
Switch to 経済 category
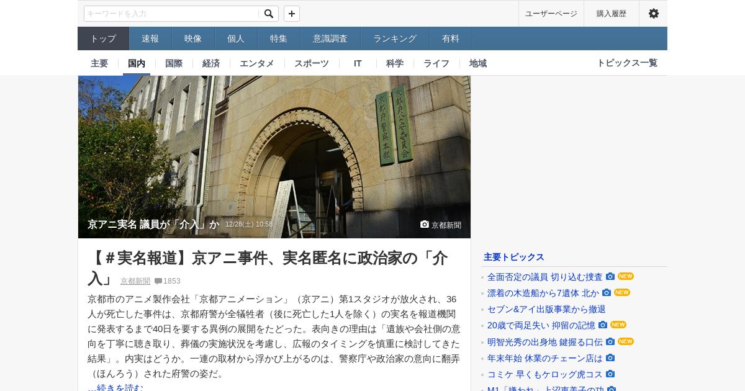pyautogui.click(x=211, y=63)
